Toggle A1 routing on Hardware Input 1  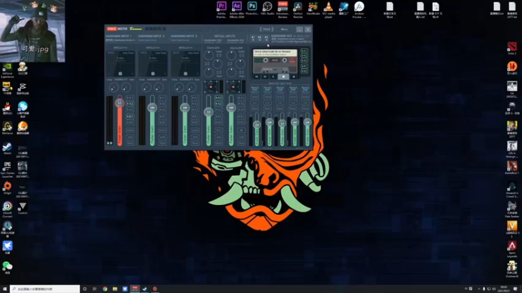coord(130,98)
